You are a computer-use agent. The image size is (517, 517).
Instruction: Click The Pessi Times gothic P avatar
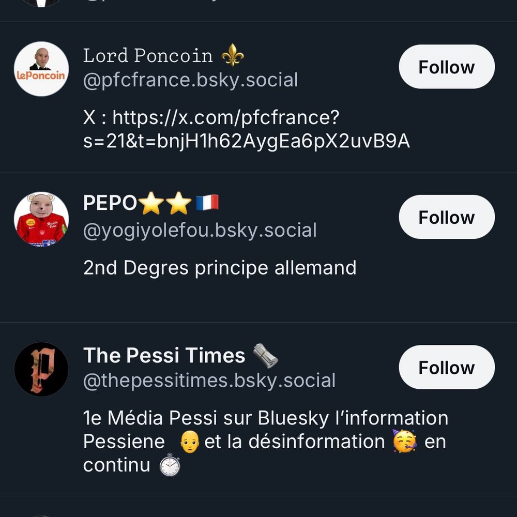[41, 369]
